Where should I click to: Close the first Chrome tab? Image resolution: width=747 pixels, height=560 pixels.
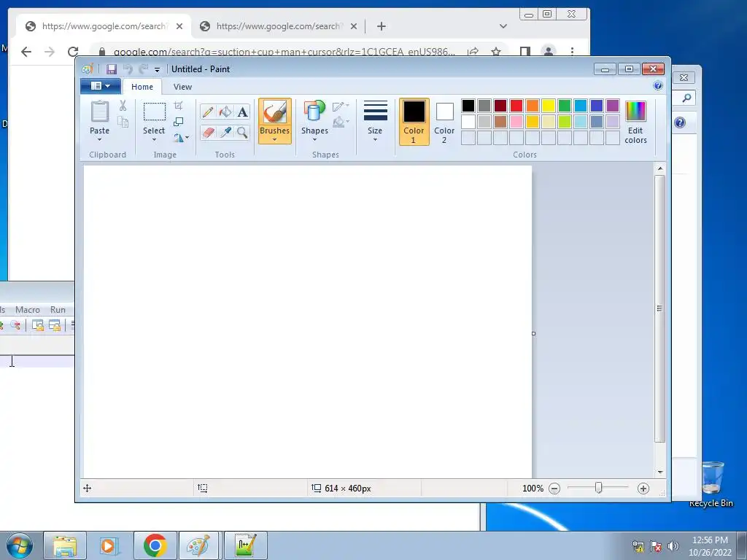[x=179, y=26]
